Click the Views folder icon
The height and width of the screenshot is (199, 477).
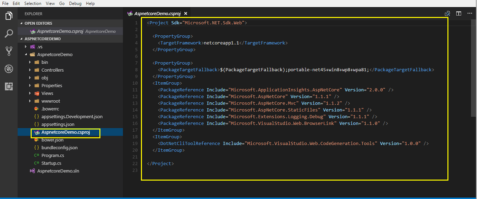click(x=37, y=93)
